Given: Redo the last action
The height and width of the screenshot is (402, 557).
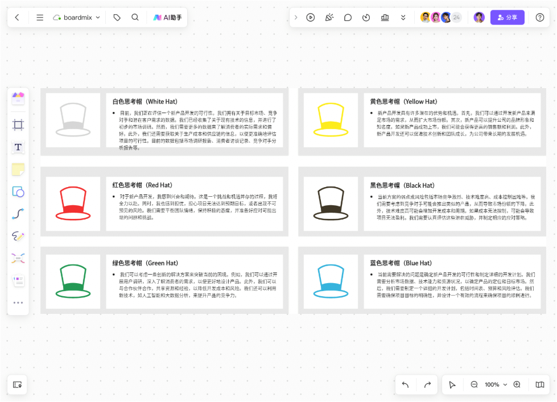Looking at the screenshot, I should pos(427,384).
